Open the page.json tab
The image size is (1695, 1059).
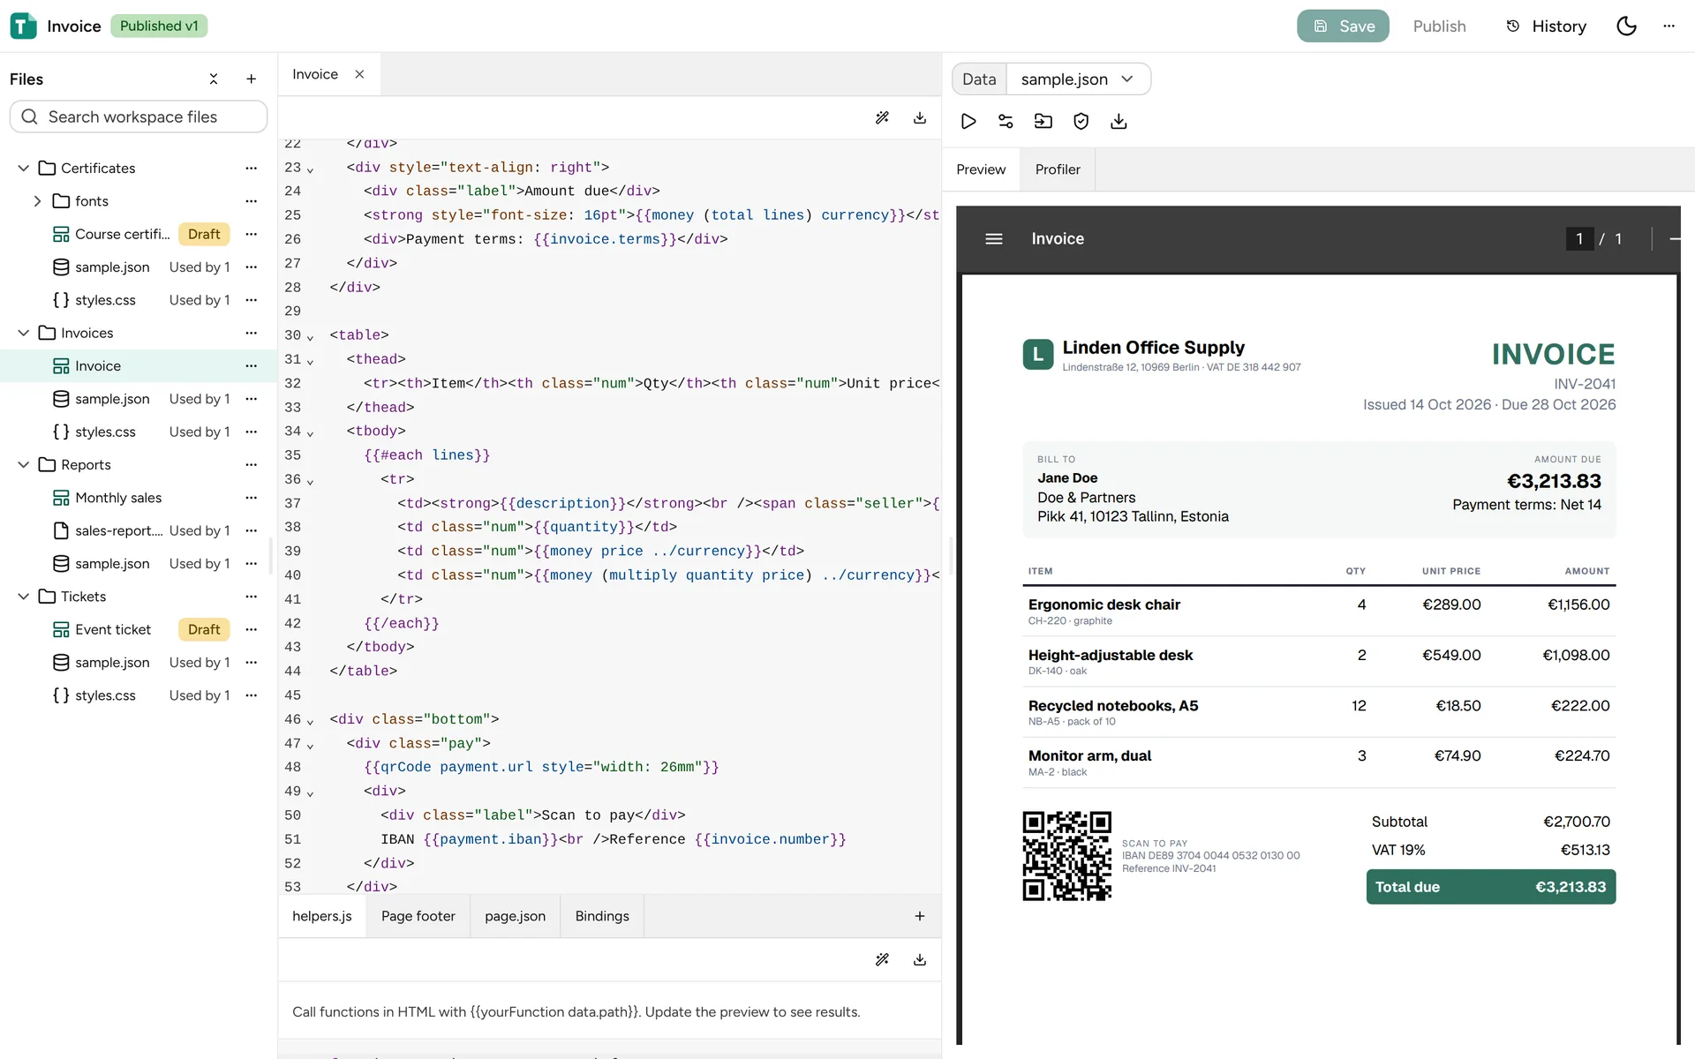516,916
